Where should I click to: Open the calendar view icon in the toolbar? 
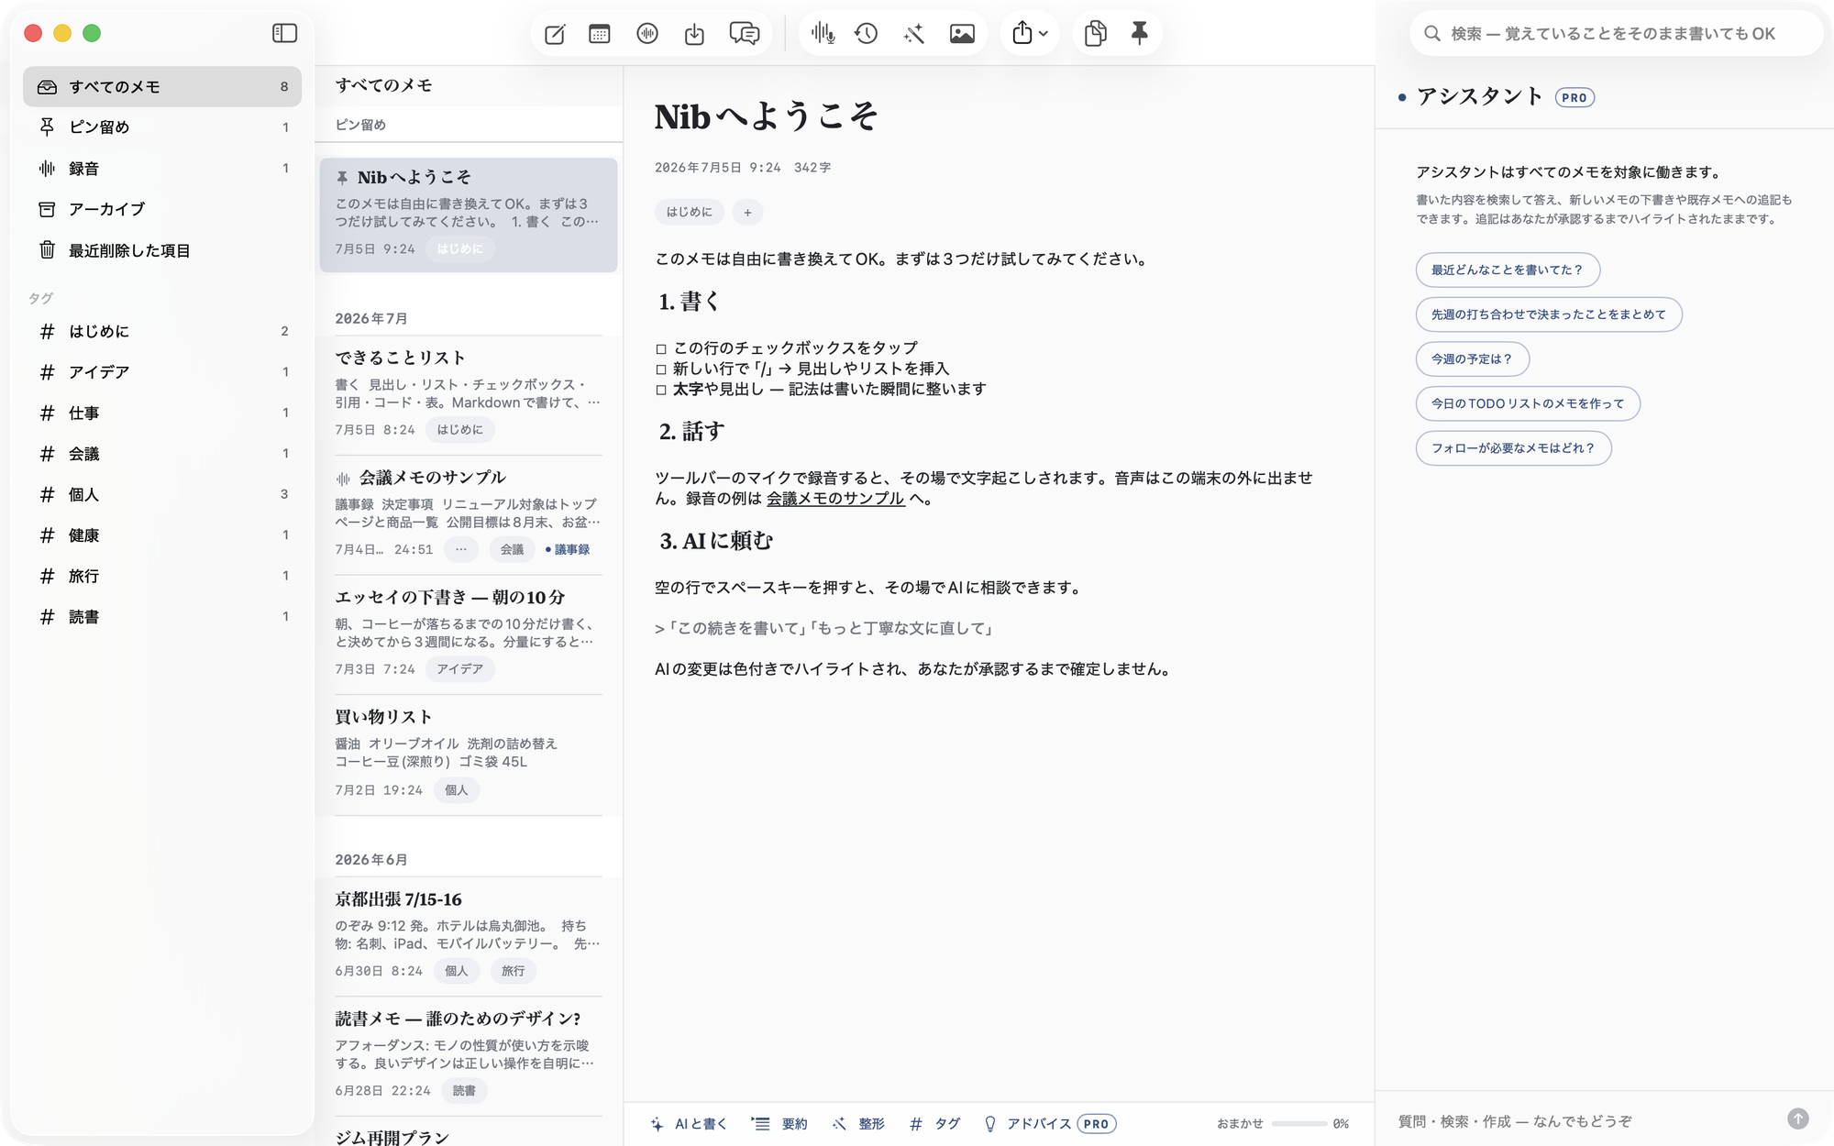[x=600, y=34]
